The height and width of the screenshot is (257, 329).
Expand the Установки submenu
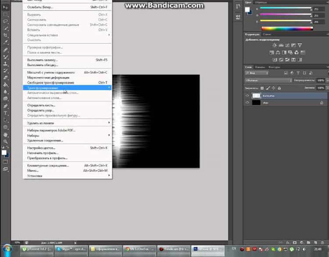[x=67, y=176]
